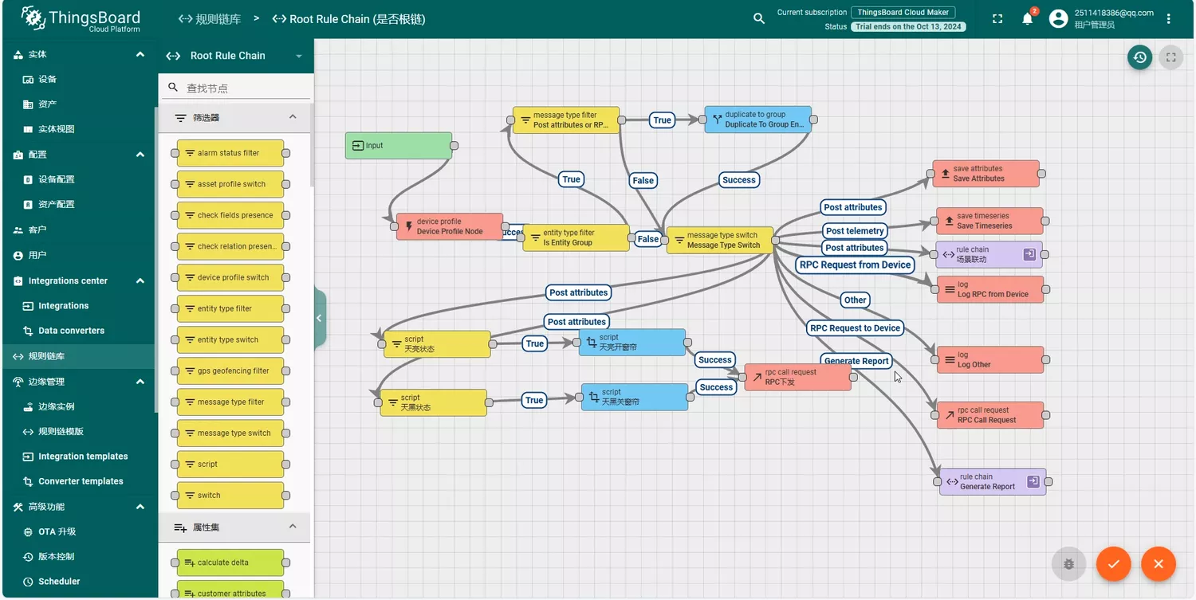
Task: Open the Root Rule Chain selector dropdown
Action: pos(299,56)
